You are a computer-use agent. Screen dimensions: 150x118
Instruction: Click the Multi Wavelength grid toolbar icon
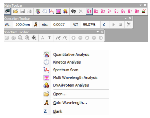pos(58,11)
